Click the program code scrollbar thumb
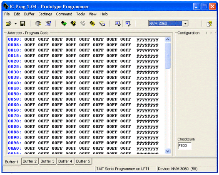This screenshot has width=219, height=175. (168, 56)
